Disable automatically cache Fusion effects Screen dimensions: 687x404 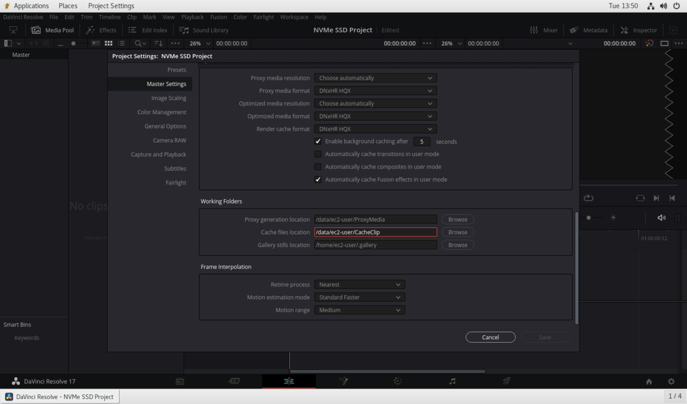pyautogui.click(x=318, y=179)
